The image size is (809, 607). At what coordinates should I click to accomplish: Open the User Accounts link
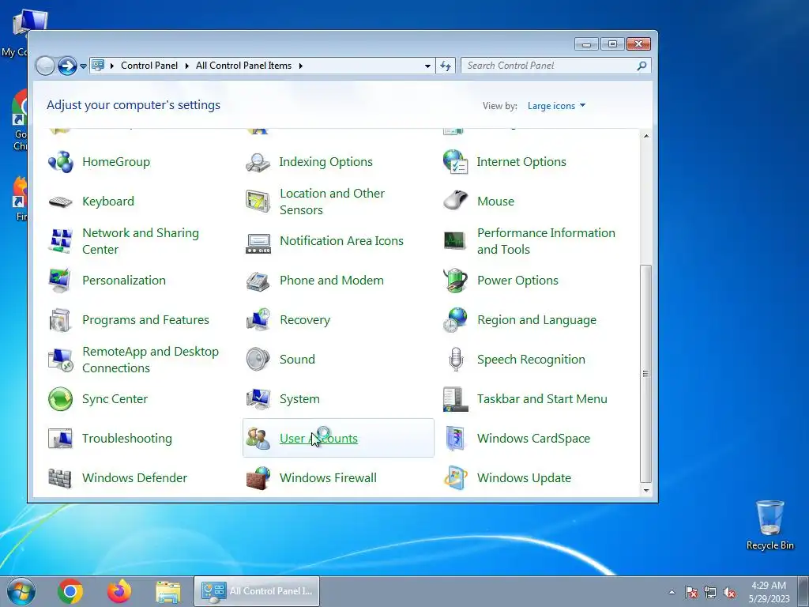[x=318, y=438]
